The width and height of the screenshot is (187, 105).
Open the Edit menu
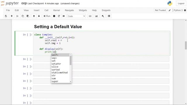(x=17, y=10)
